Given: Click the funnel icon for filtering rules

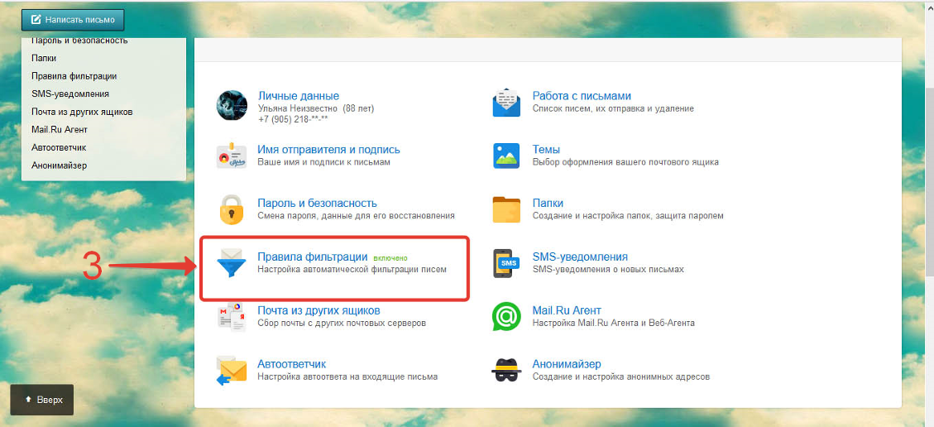Looking at the screenshot, I should click(231, 262).
